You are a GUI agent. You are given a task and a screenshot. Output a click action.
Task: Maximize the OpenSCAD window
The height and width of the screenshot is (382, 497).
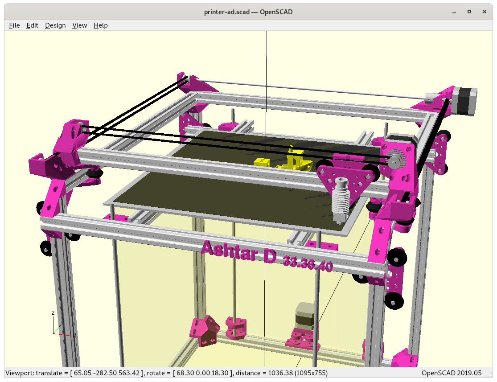(469, 12)
